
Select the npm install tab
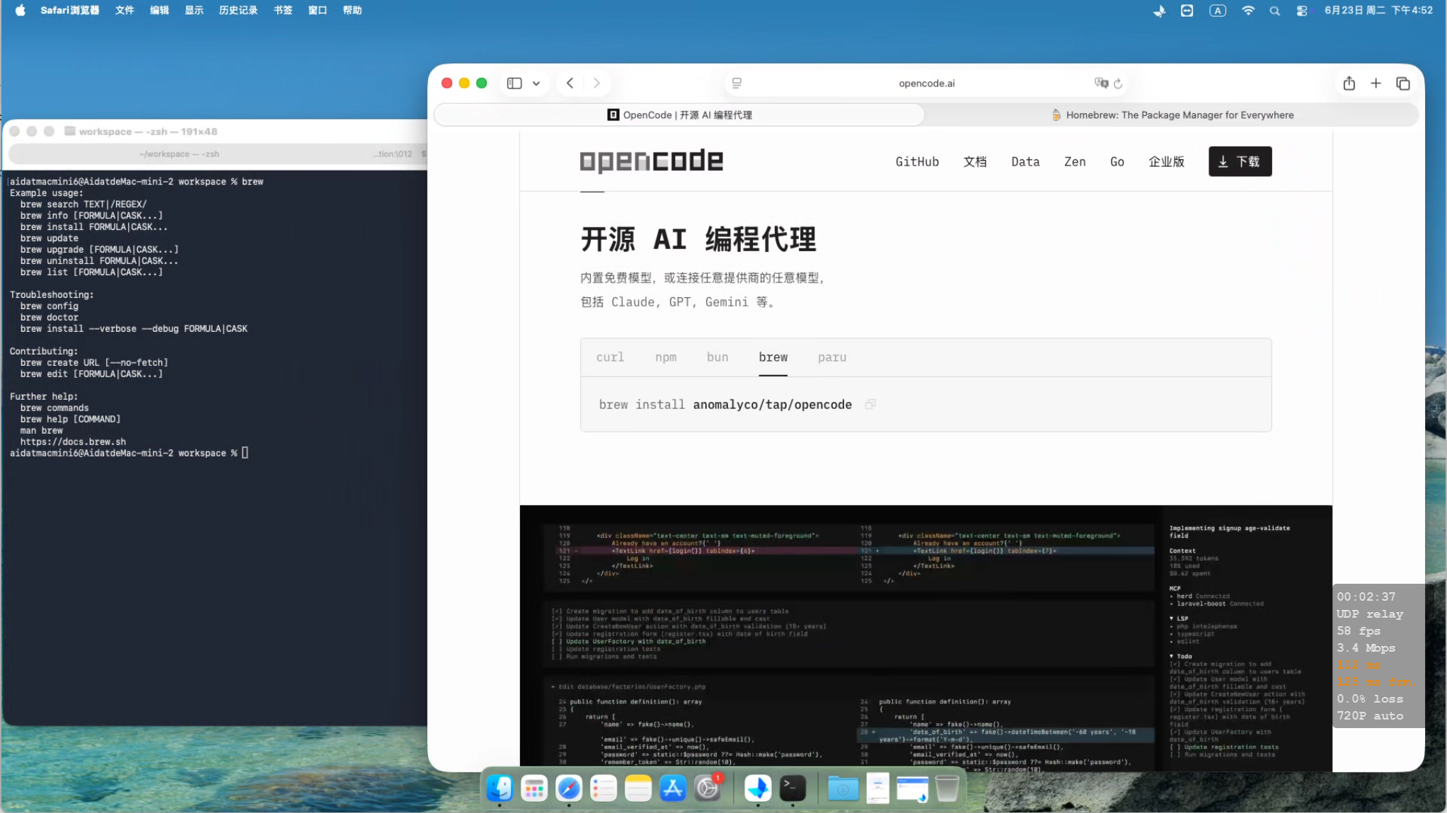click(665, 357)
